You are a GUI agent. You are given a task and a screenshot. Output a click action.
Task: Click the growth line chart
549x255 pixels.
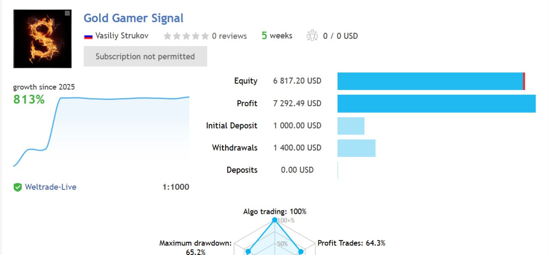(101, 129)
